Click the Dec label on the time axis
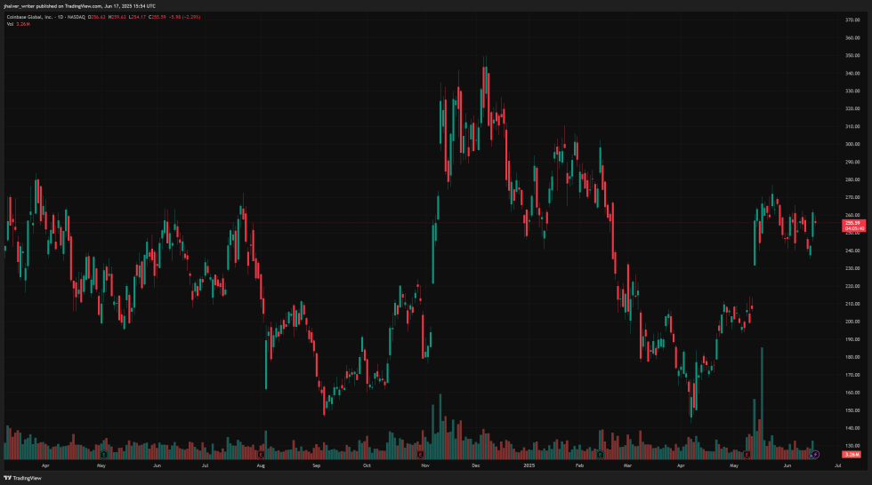 pyautogui.click(x=476, y=465)
